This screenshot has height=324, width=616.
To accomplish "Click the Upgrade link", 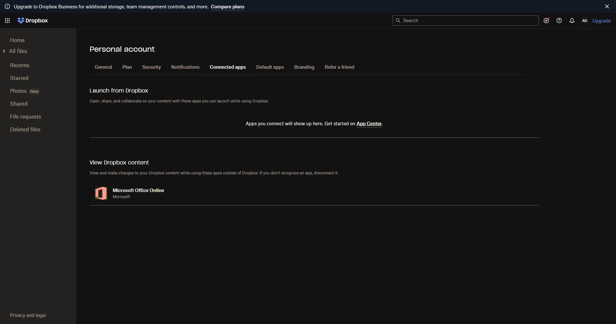I will 602,21.
